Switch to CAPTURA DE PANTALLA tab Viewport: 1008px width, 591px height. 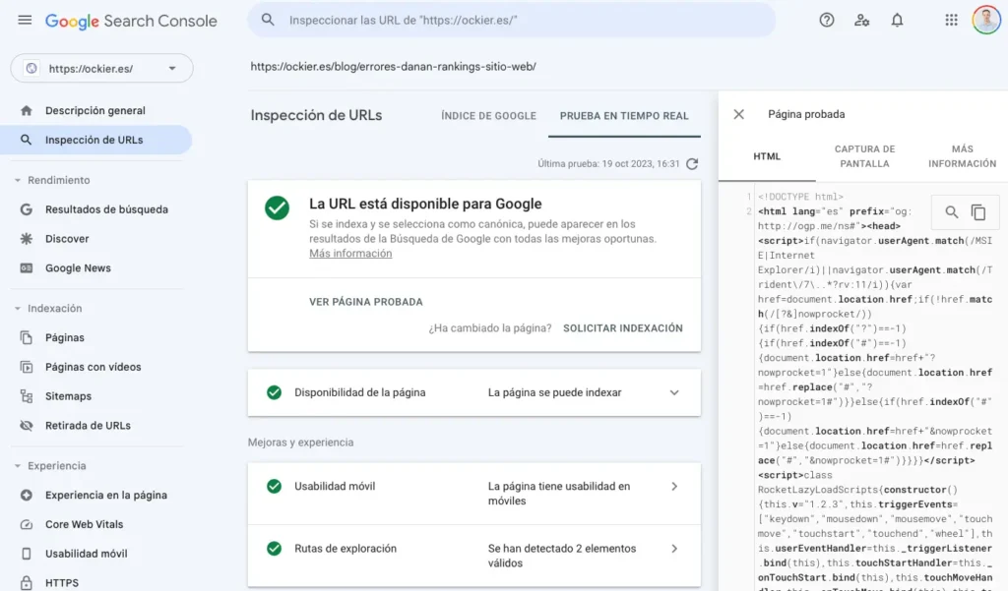[x=864, y=156]
